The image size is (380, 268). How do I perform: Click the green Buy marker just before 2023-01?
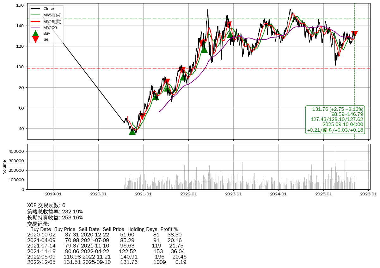(230, 34)
